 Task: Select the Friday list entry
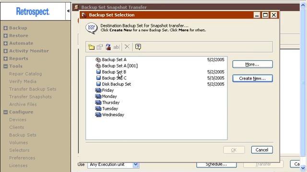tap(108, 90)
